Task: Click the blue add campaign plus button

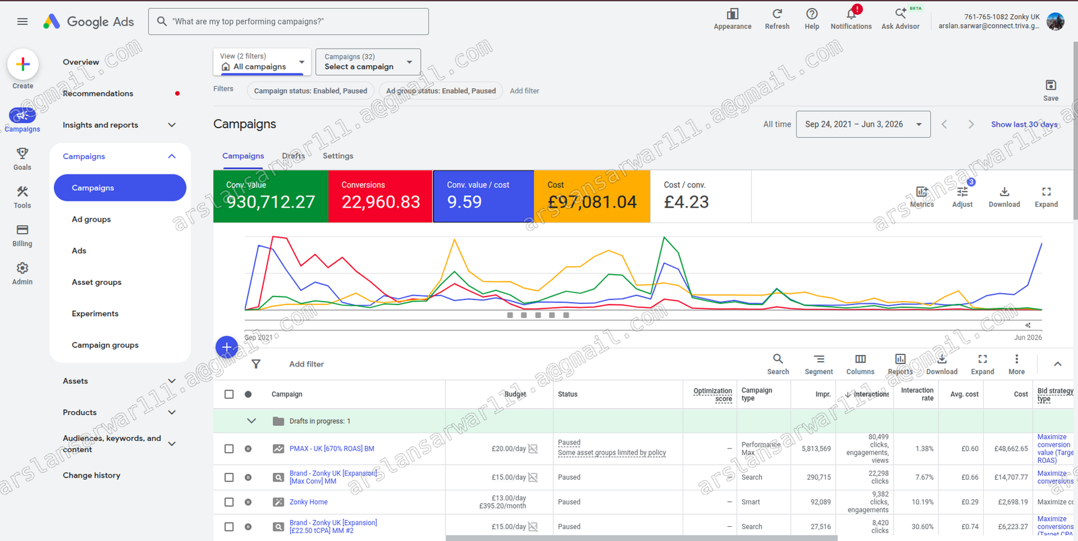Action: click(x=226, y=347)
